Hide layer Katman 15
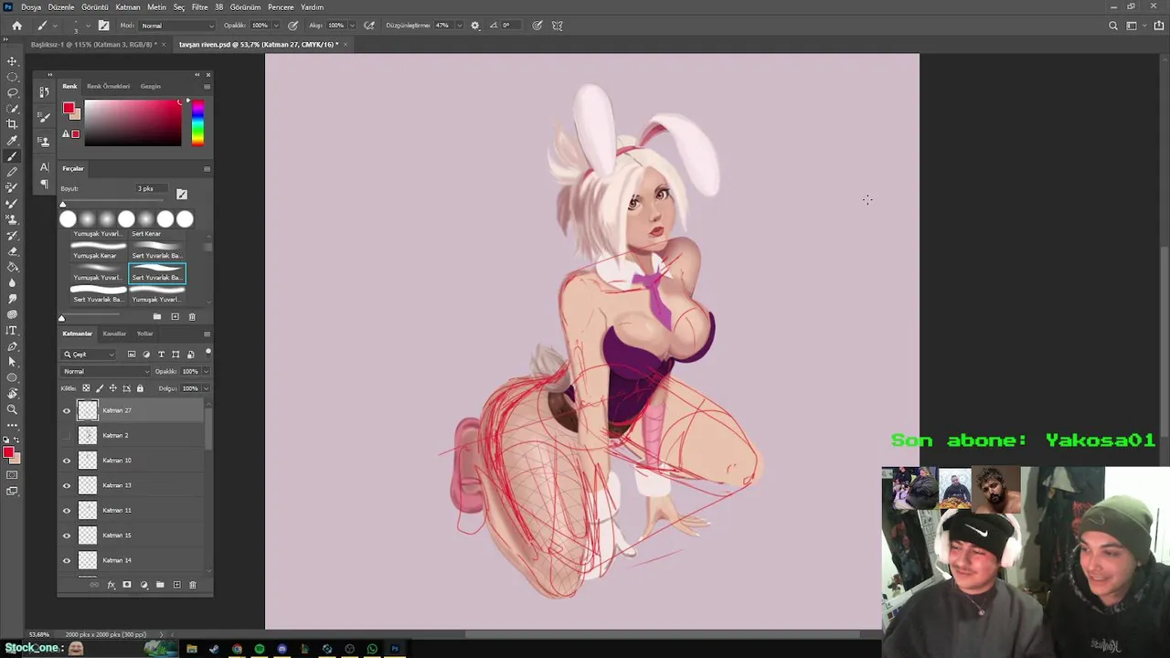Viewport: 1170px width, 658px height. point(66,536)
